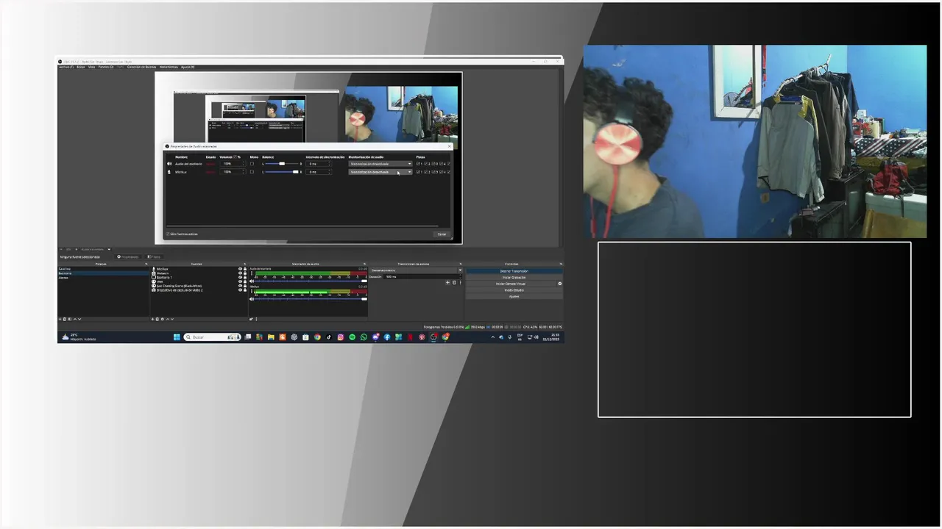Screen dimensions: 942x529
Task: Click Iniciar Grabación button
Action: [514, 278]
